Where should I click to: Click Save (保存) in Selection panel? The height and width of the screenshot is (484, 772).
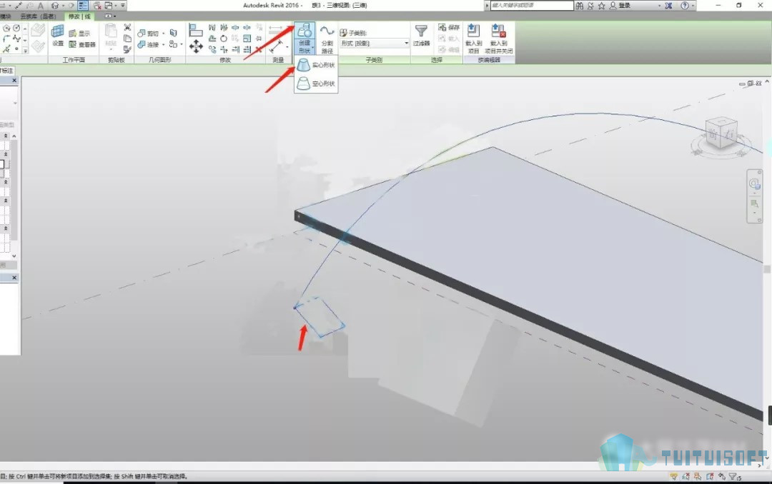pos(449,28)
